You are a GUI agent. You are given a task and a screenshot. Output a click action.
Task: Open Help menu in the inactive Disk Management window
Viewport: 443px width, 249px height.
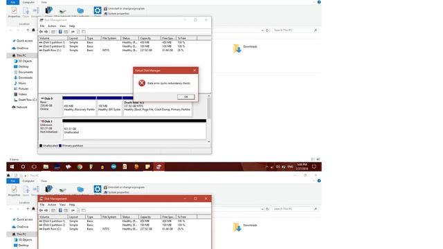[72, 26]
